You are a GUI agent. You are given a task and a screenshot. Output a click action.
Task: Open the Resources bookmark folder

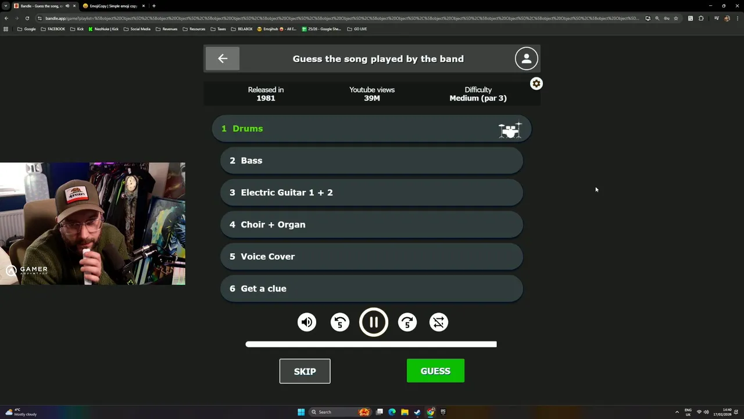point(194,29)
